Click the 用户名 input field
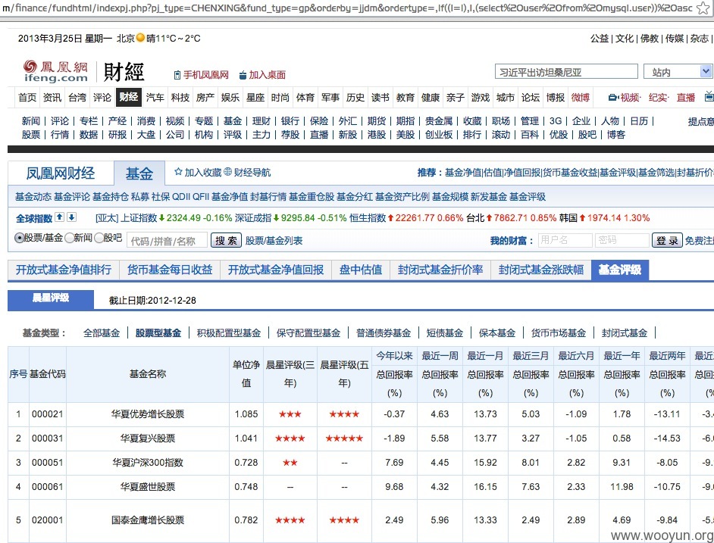 coord(565,240)
